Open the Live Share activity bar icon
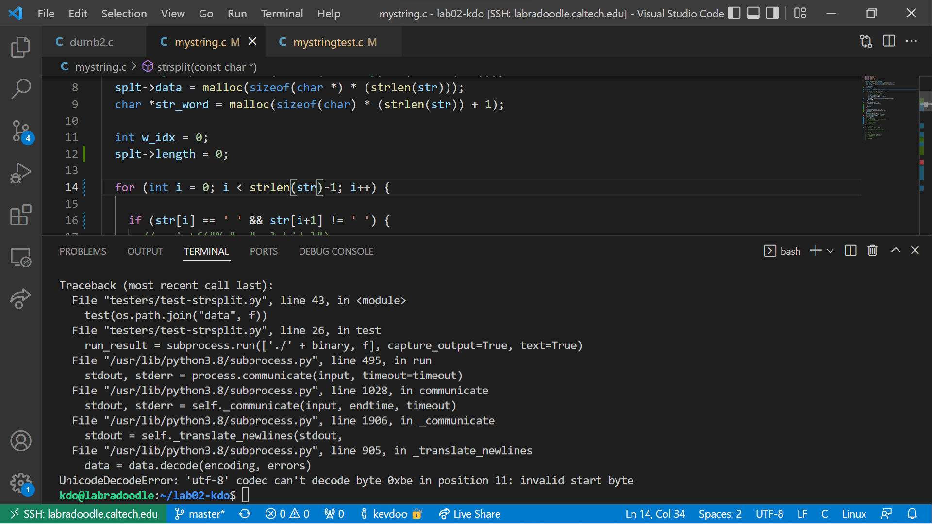This screenshot has width=932, height=524. (x=20, y=298)
